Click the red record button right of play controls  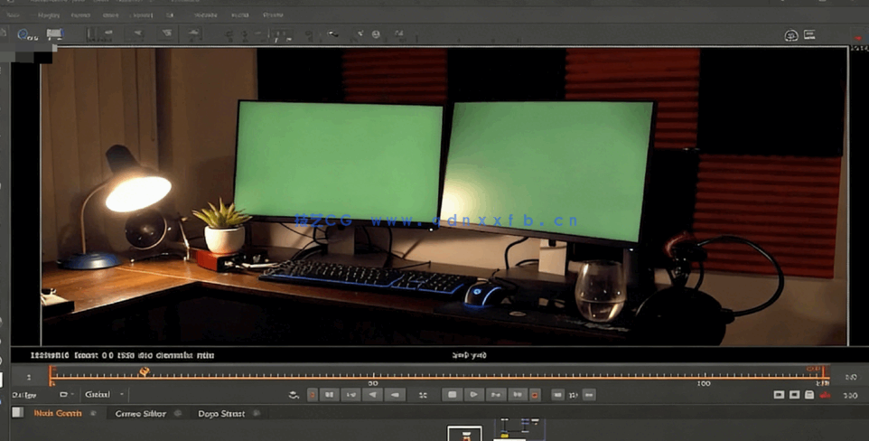coord(535,395)
